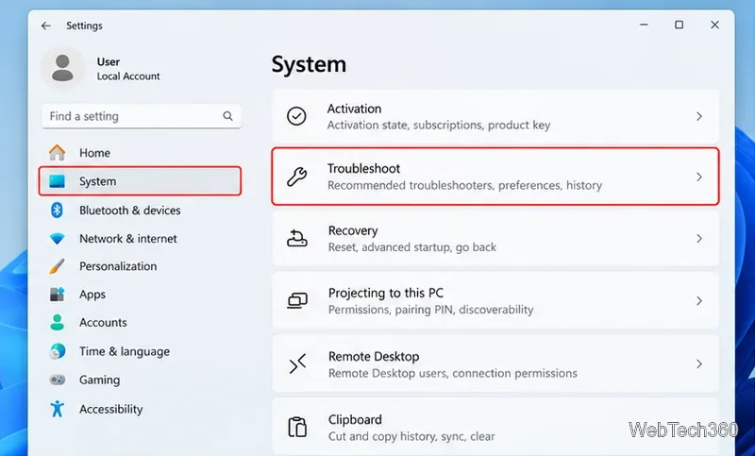This screenshot has width=755, height=456.
Task: Click the Projecting to this PC icon
Action: pyautogui.click(x=297, y=301)
